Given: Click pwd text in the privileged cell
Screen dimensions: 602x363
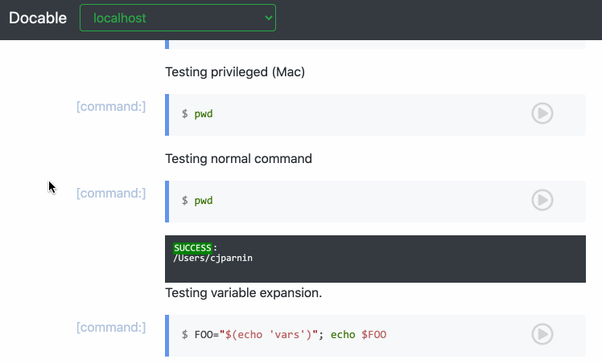Looking at the screenshot, I should coord(204,114).
